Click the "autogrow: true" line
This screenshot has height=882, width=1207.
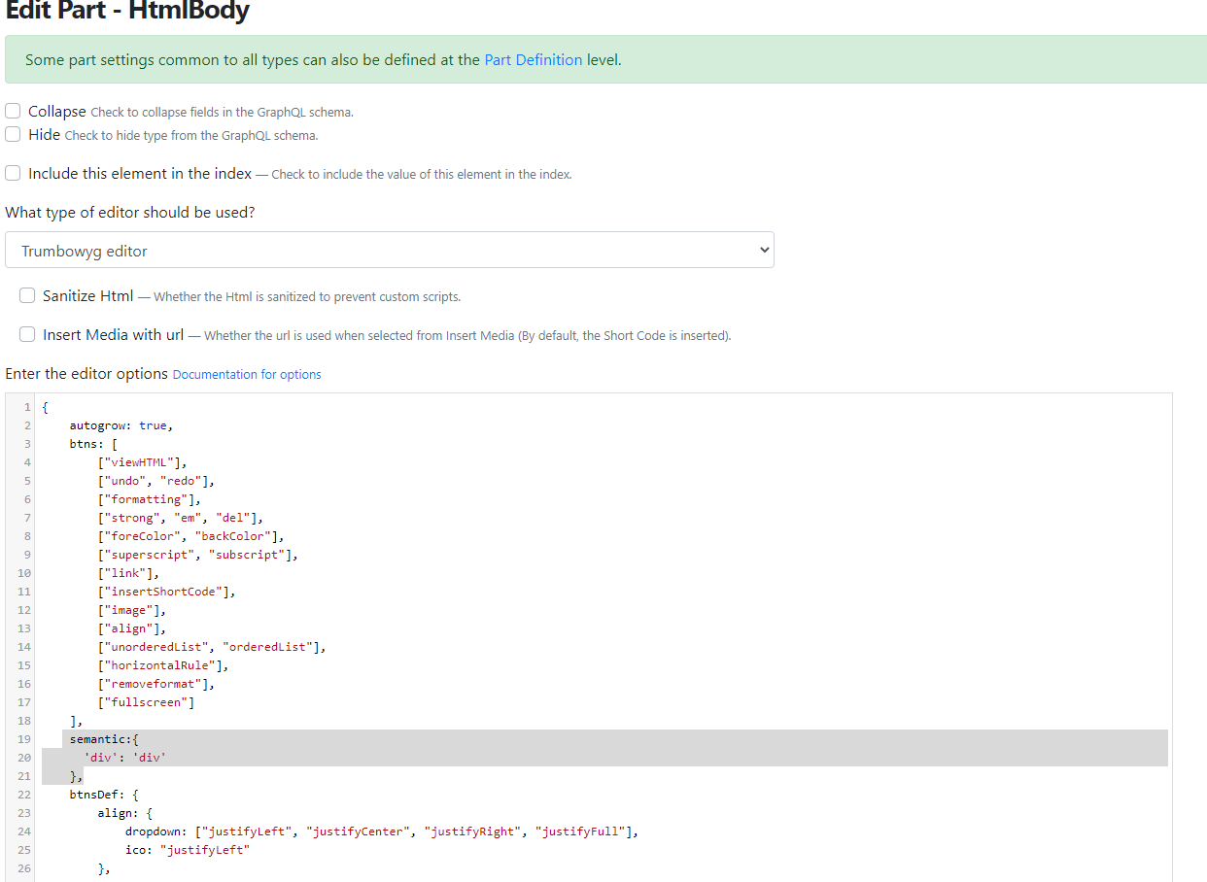(117, 424)
